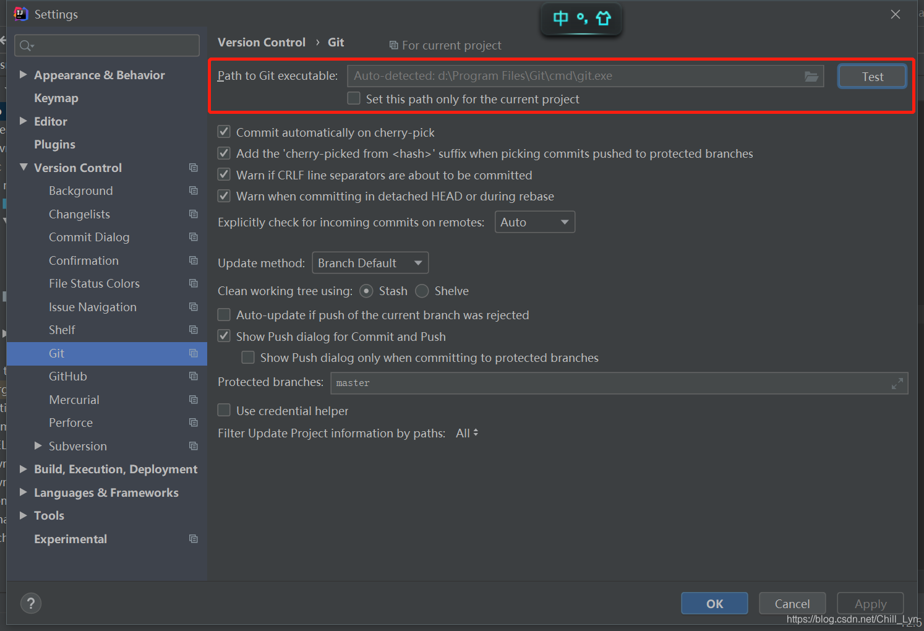924x631 pixels.
Task: Expand Appearance & Behavior section
Action: (23, 74)
